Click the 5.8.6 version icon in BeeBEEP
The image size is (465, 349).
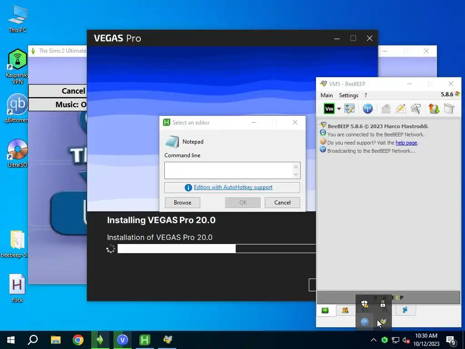[457, 94]
